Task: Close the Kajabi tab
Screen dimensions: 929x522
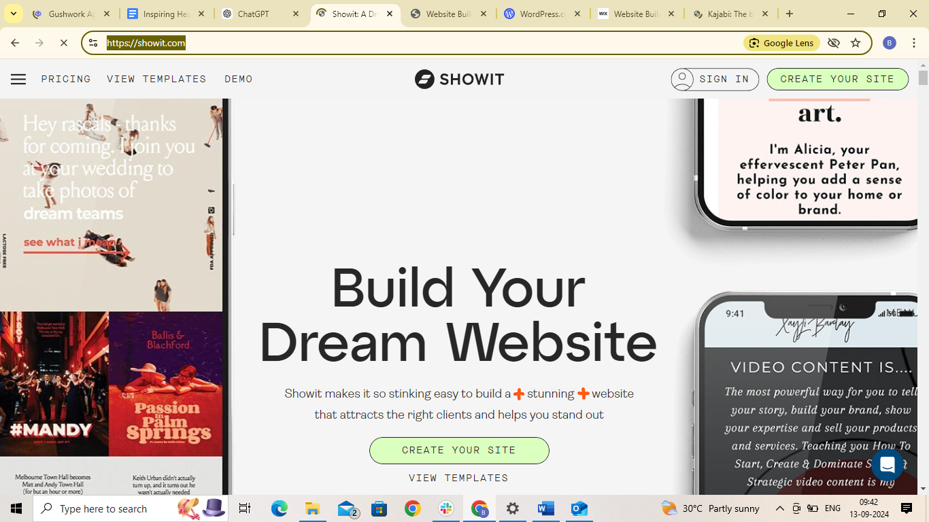Action: (x=765, y=14)
